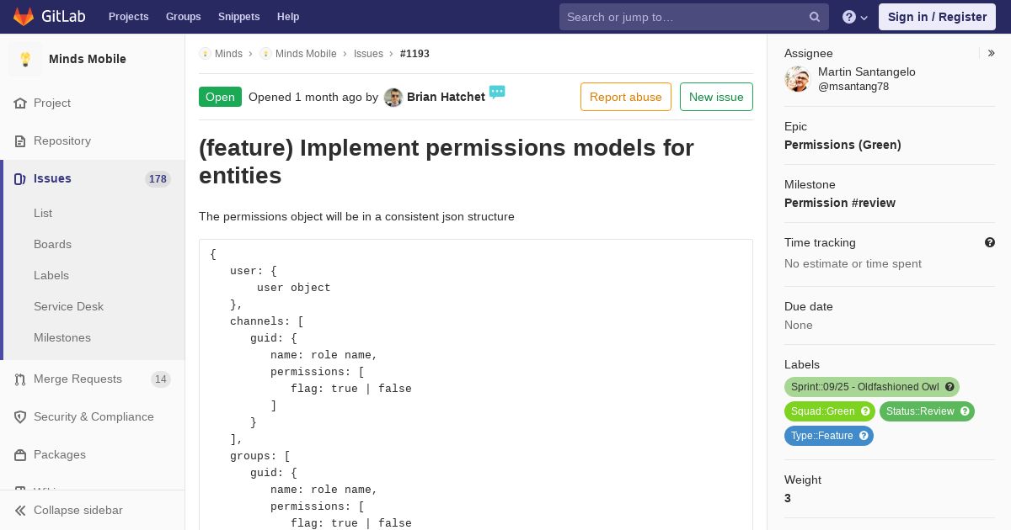Click the Sign in / Register button
Screen dimensions: 1011x530
point(937,17)
